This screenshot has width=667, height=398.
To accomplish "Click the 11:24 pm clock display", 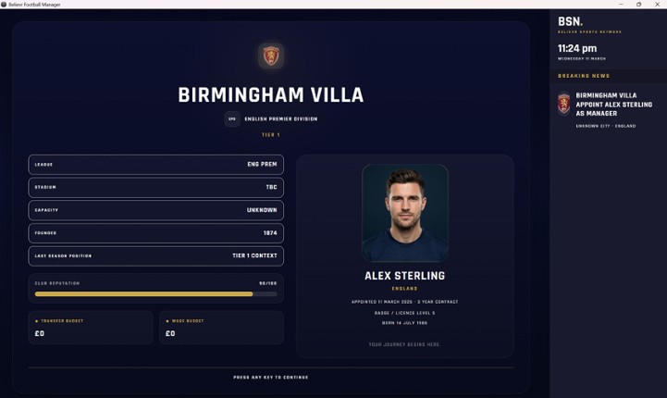I will [x=577, y=48].
